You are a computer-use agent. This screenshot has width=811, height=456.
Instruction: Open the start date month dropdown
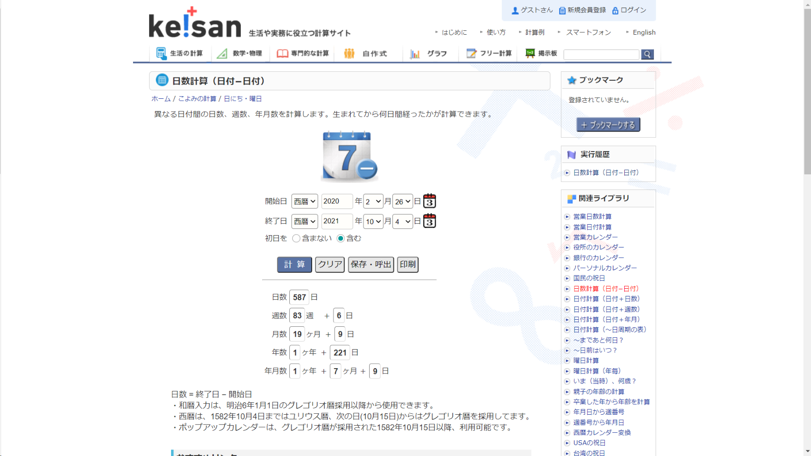pos(373,201)
